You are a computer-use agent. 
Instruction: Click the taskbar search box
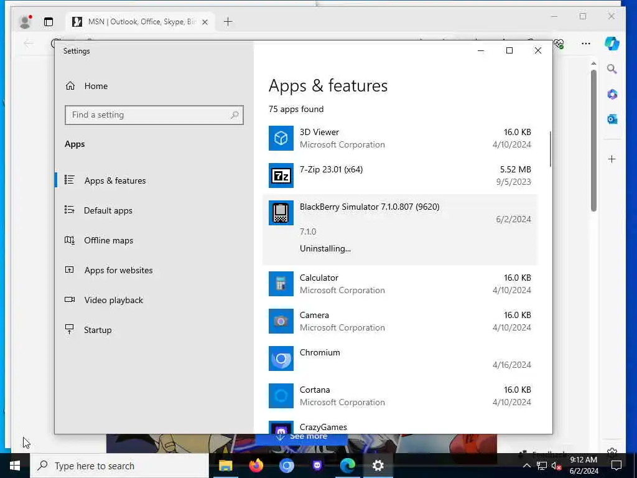point(119,466)
